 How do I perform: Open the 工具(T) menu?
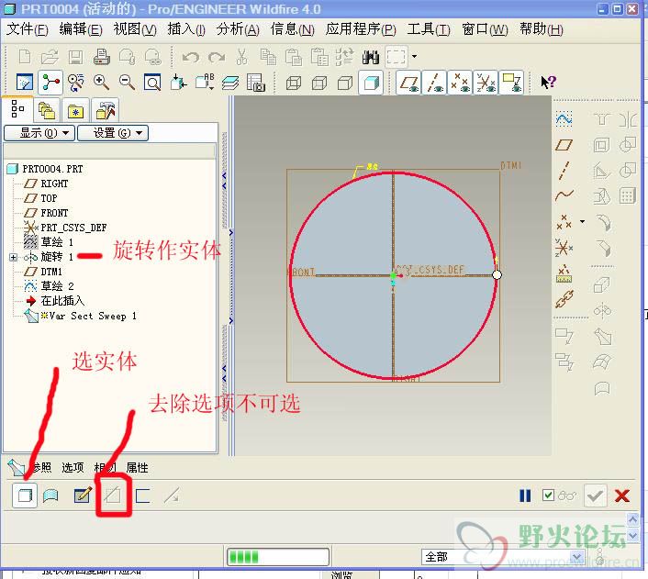[x=429, y=29]
